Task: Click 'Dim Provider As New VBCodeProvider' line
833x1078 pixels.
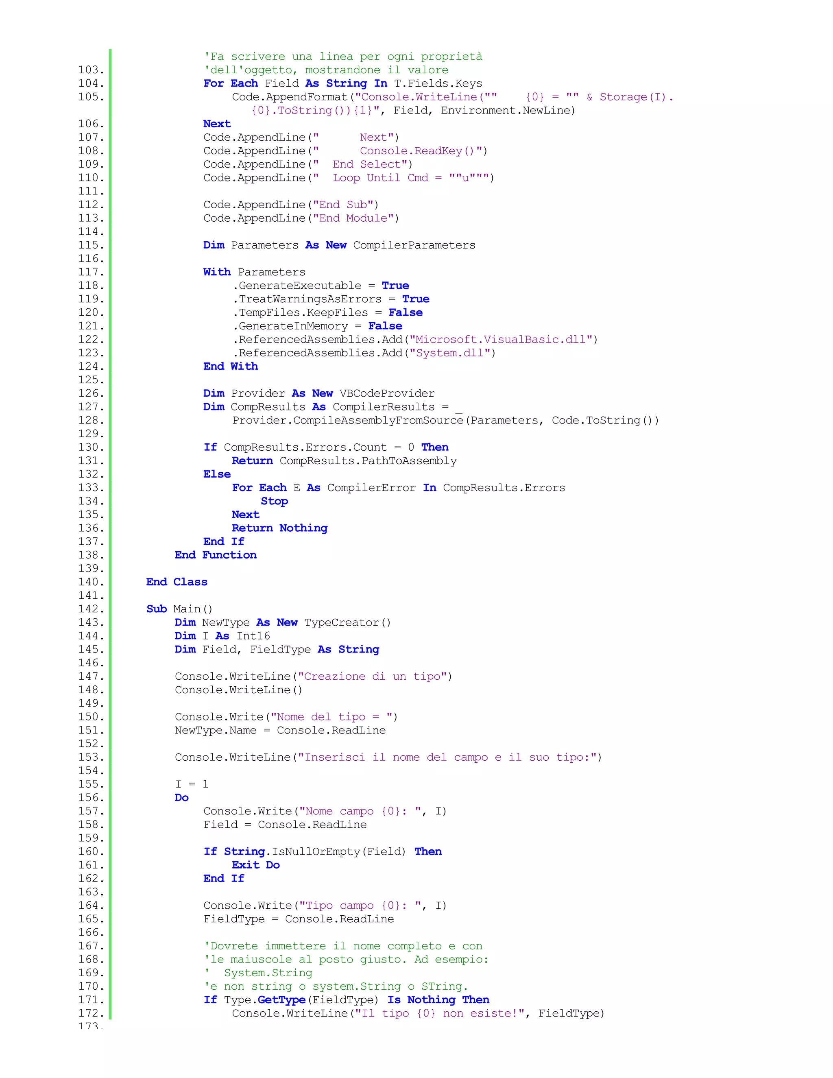Action: click(x=319, y=393)
